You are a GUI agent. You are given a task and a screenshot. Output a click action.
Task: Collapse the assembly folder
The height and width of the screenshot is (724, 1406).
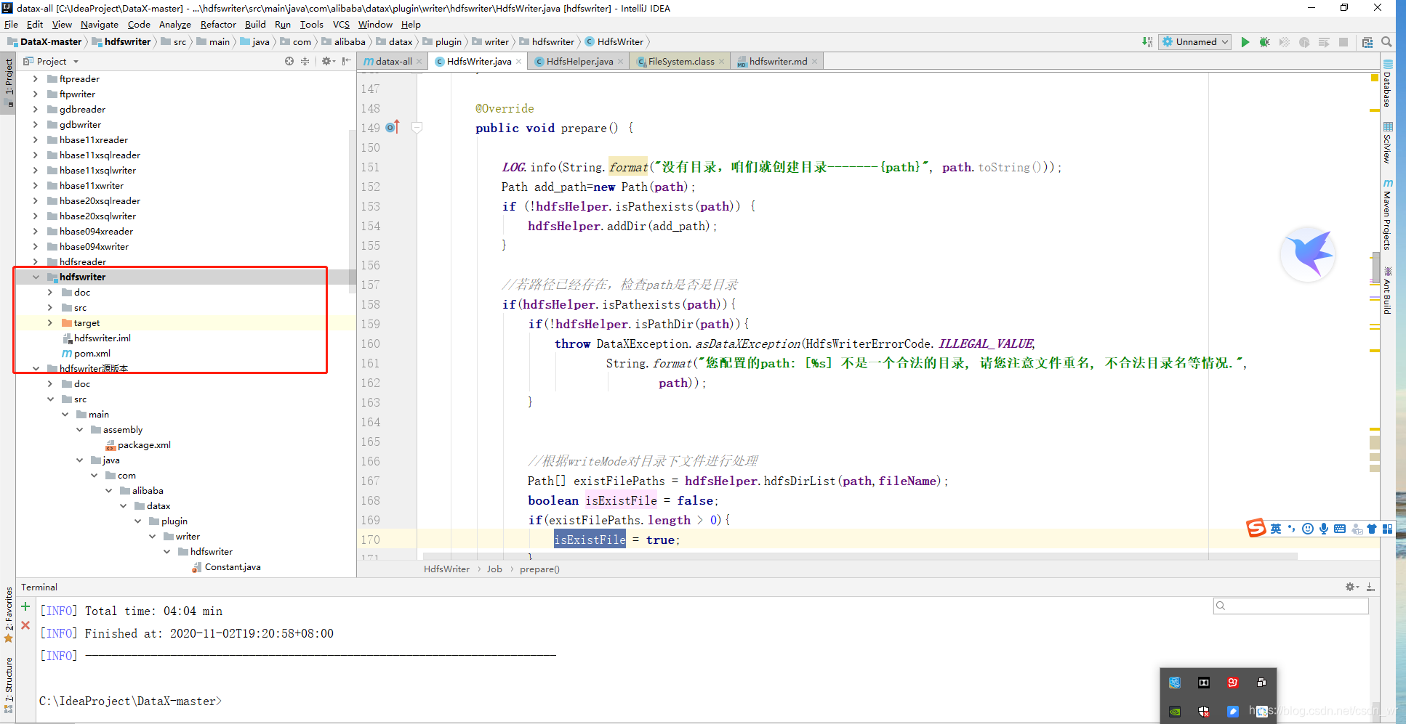pyautogui.click(x=79, y=429)
